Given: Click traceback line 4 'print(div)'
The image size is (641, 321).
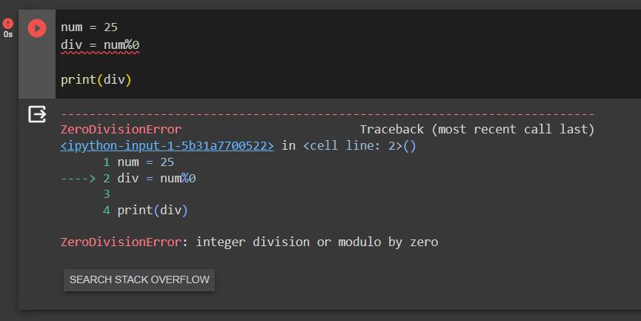Looking at the screenshot, I should [153, 211].
